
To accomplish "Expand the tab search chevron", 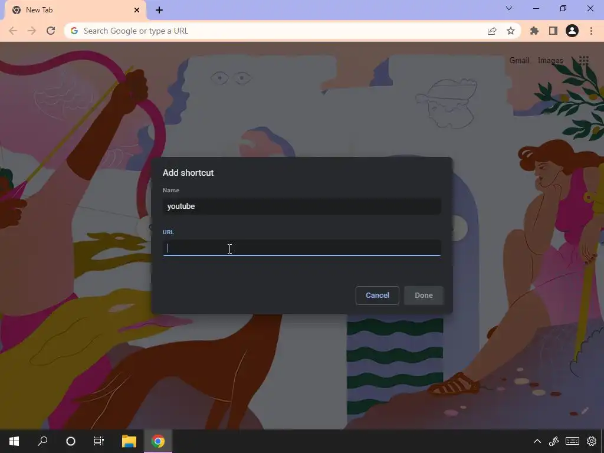I will click(509, 8).
